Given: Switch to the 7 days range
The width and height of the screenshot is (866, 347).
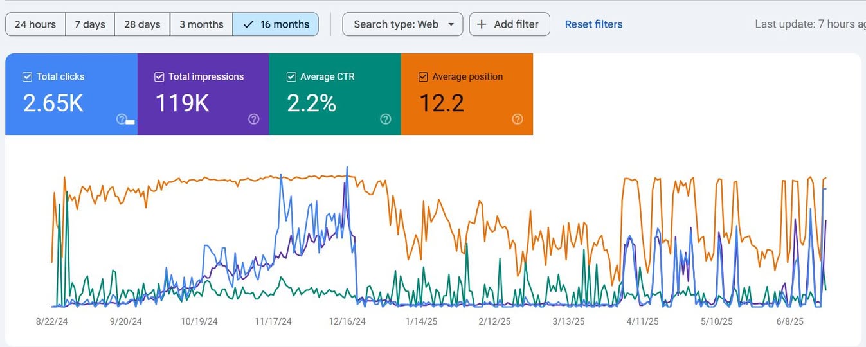Looking at the screenshot, I should [90, 24].
